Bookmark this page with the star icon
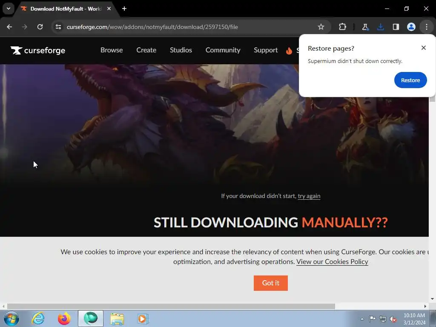436x327 pixels. click(x=321, y=27)
